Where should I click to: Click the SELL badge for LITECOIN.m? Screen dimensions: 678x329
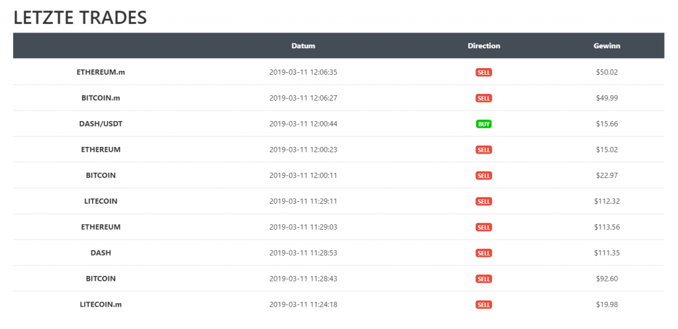point(483,305)
